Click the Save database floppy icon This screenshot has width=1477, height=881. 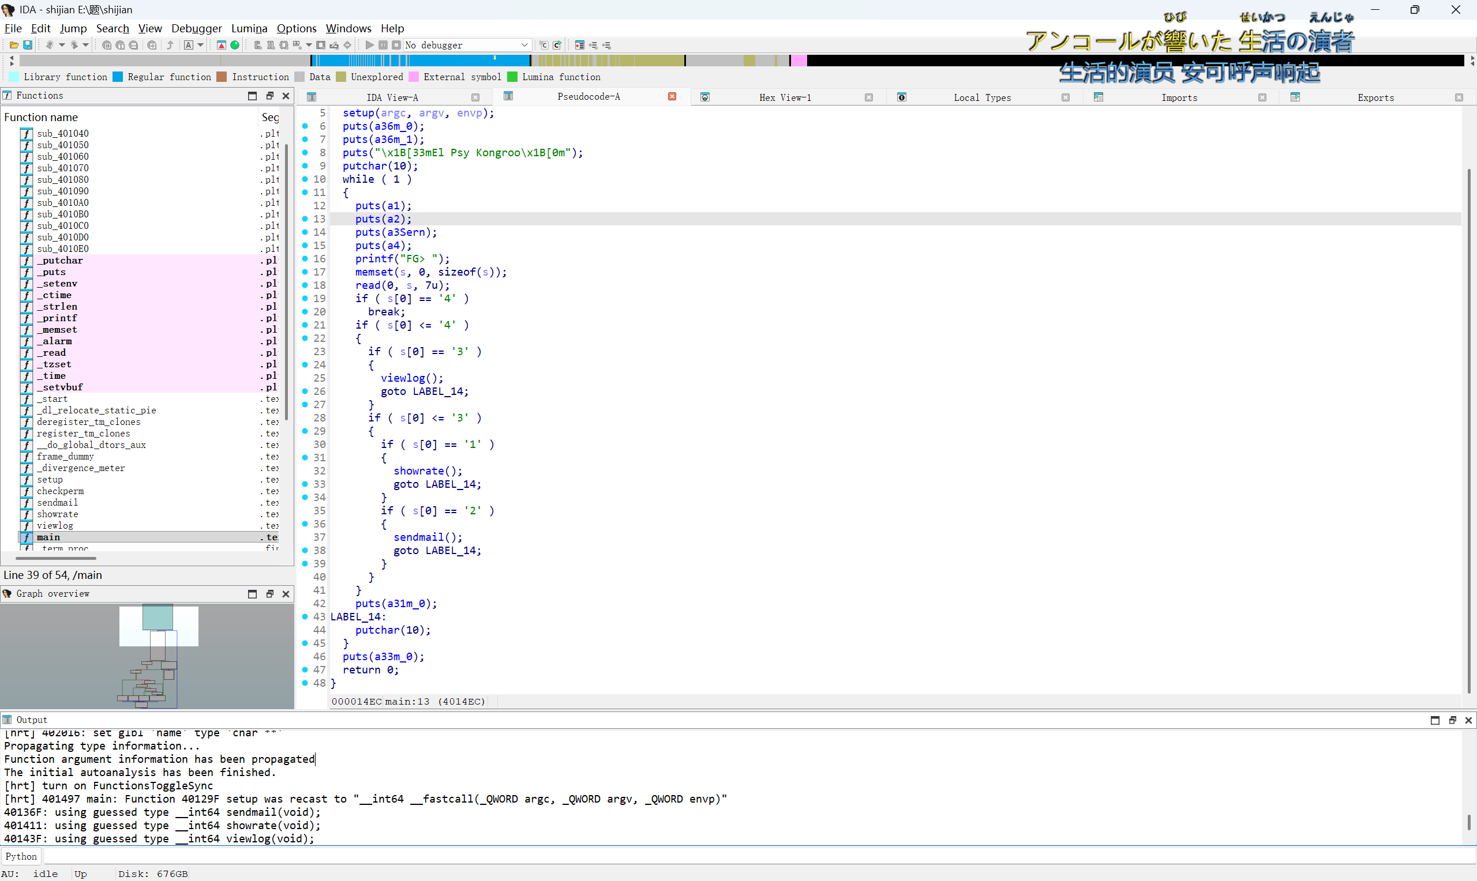[x=27, y=45]
